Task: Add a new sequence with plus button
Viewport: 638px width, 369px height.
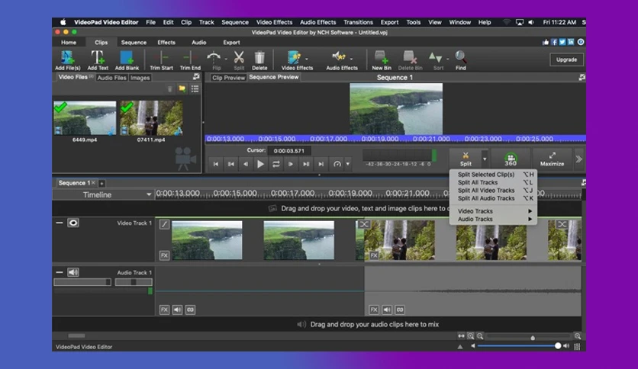Action: point(101,183)
